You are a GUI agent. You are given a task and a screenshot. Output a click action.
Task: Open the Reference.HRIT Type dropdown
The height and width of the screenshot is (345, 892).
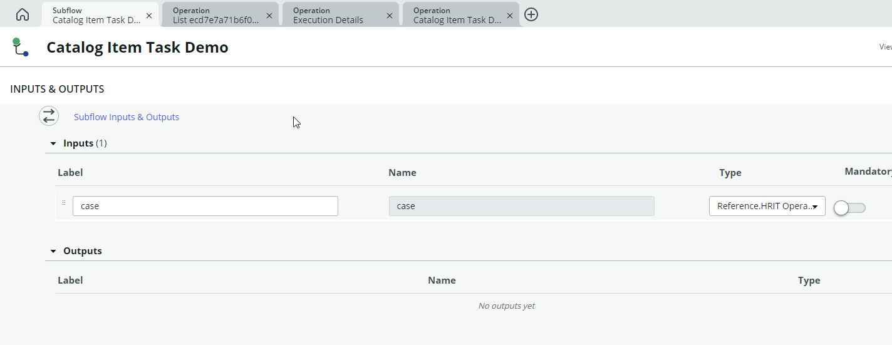[x=767, y=206]
